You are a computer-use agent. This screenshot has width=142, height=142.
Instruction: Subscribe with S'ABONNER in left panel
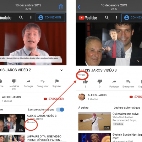pyautogui.click(x=54, y=99)
